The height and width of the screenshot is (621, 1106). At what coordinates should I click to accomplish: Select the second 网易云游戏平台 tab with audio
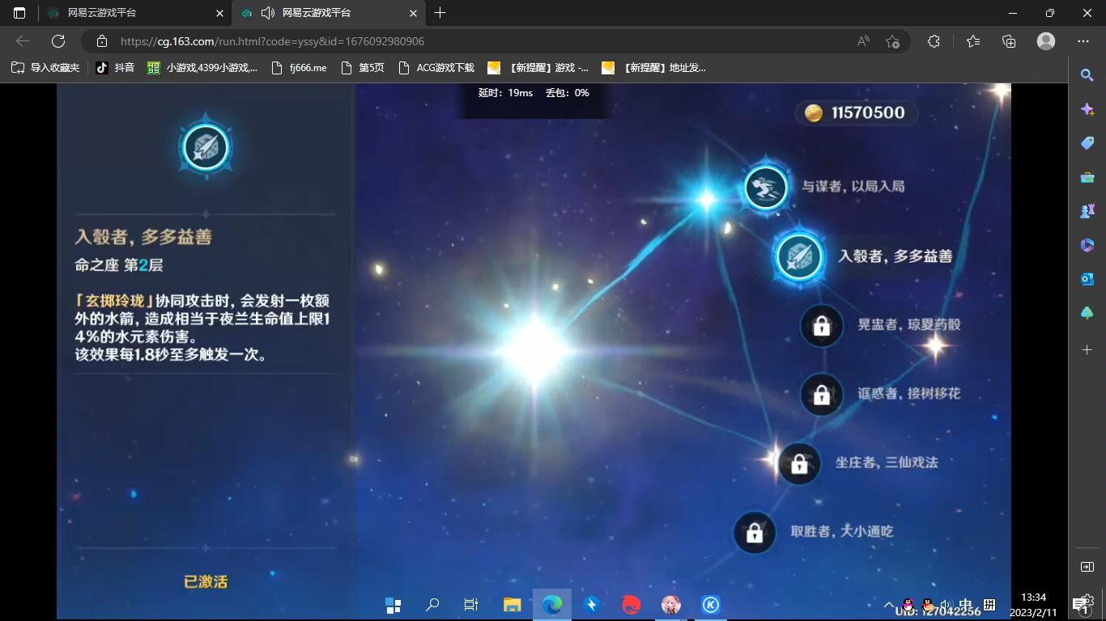[x=329, y=13]
